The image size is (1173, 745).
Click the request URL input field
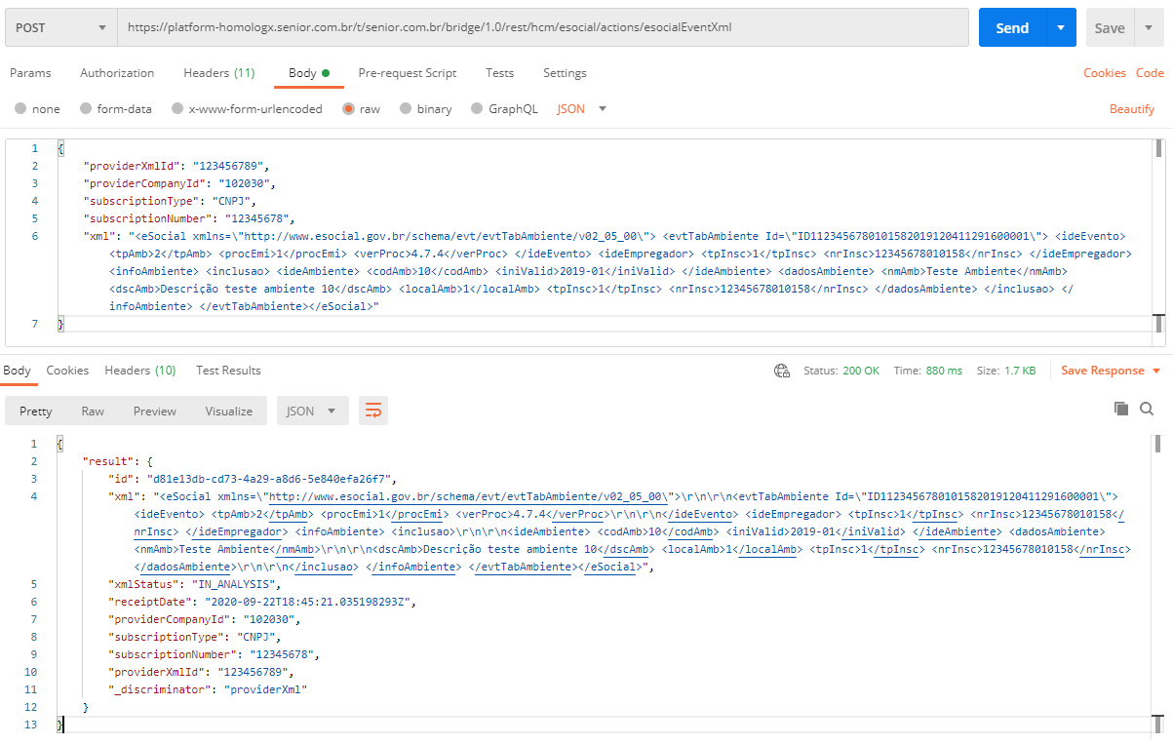click(x=542, y=28)
